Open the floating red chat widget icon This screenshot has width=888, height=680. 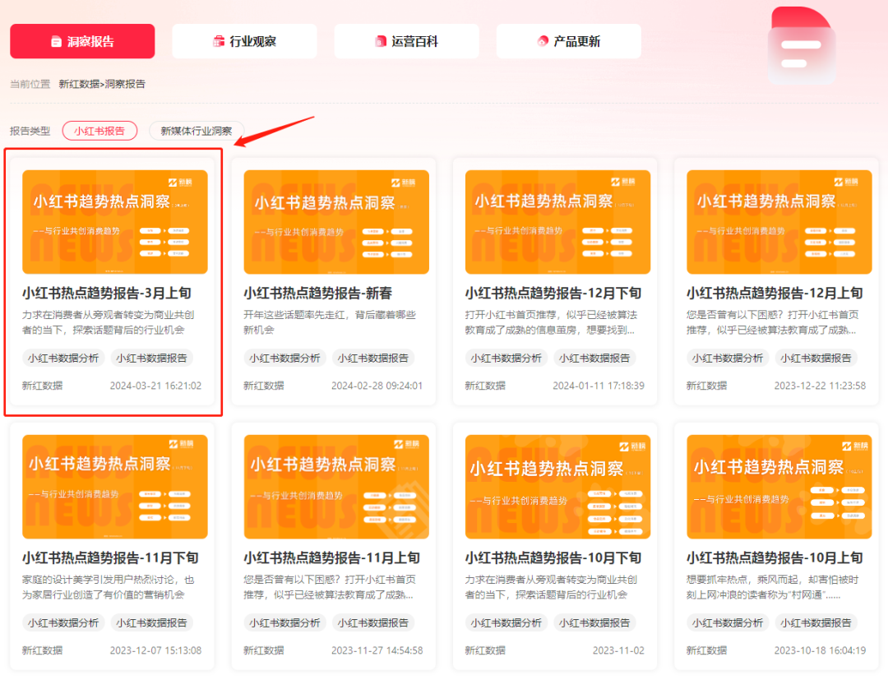tap(802, 46)
